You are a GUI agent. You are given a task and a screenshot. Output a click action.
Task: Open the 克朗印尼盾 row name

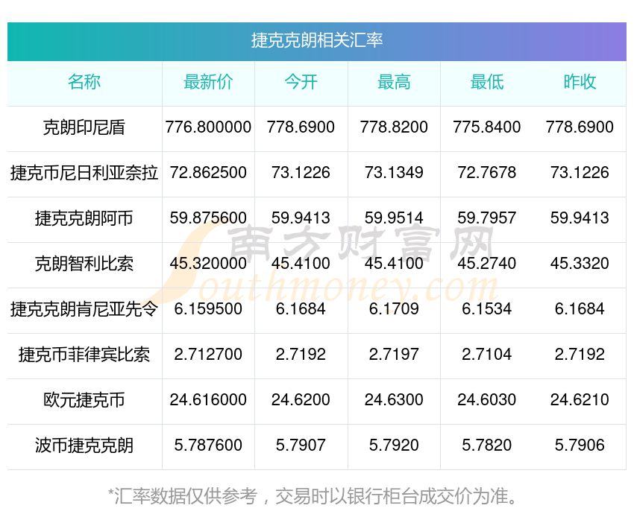(84, 127)
